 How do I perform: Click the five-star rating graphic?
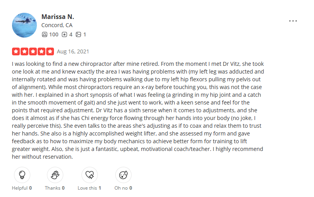point(33,51)
